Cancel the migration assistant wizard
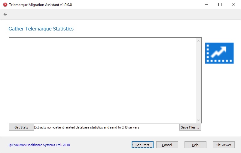This screenshot has width=241, height=153. [x=167, y=145]
